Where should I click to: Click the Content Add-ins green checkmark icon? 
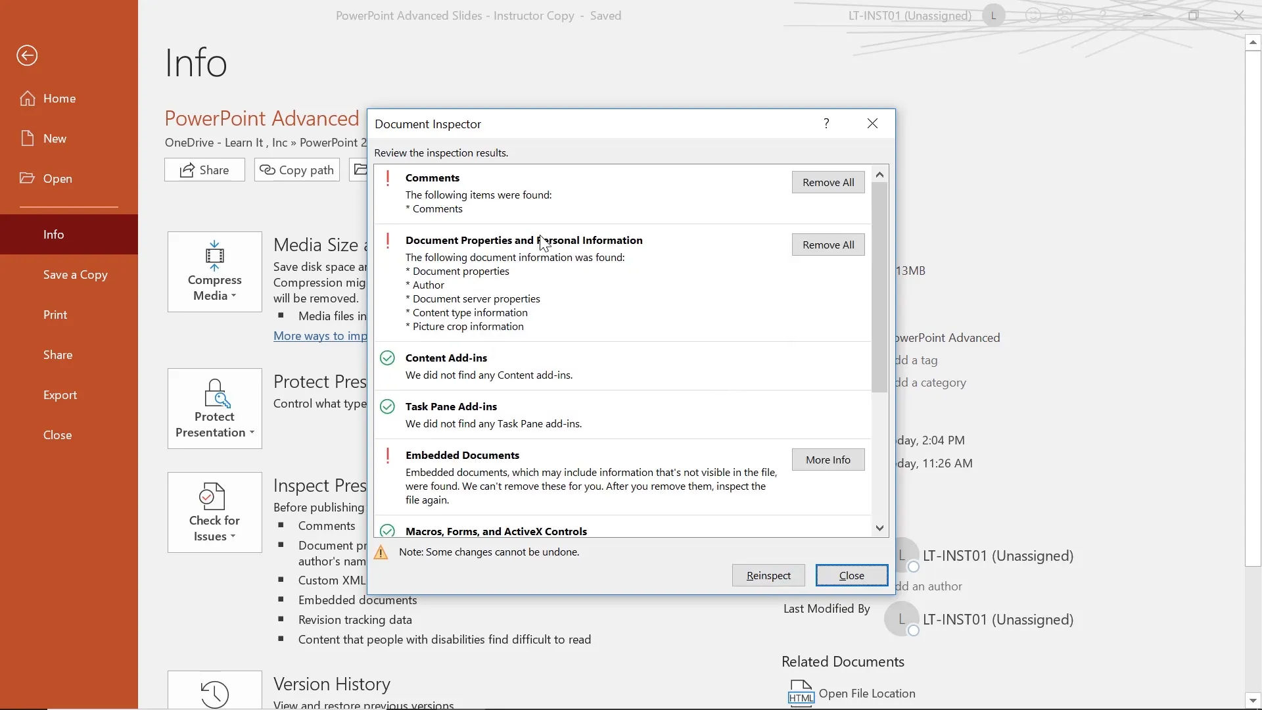pos(388,358)
